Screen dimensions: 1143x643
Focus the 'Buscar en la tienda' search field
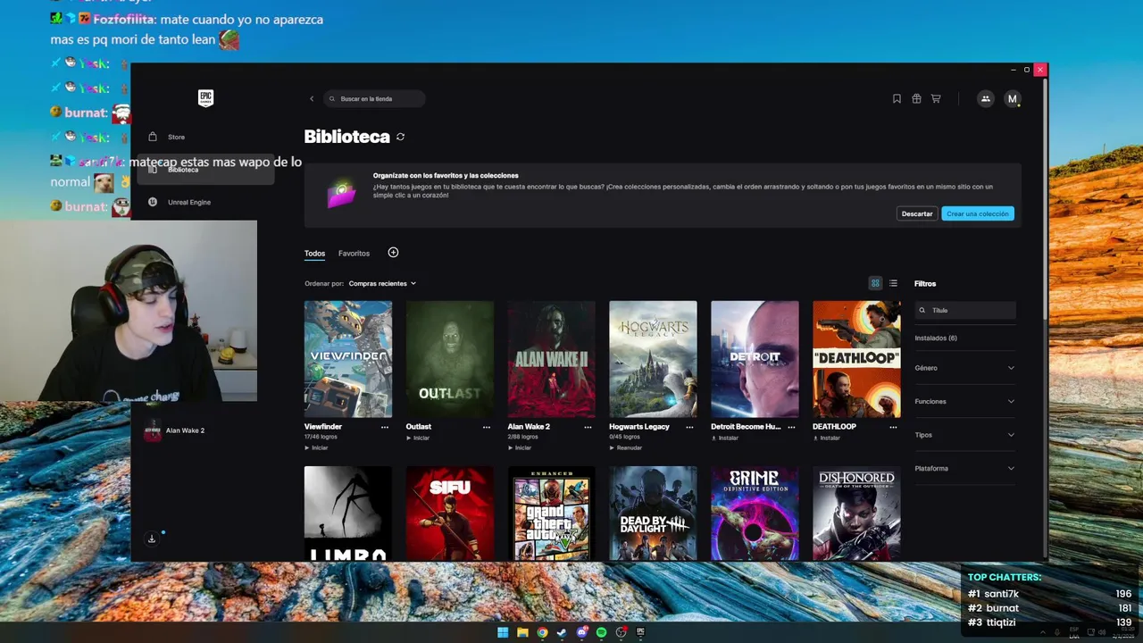tap(374, 99)
